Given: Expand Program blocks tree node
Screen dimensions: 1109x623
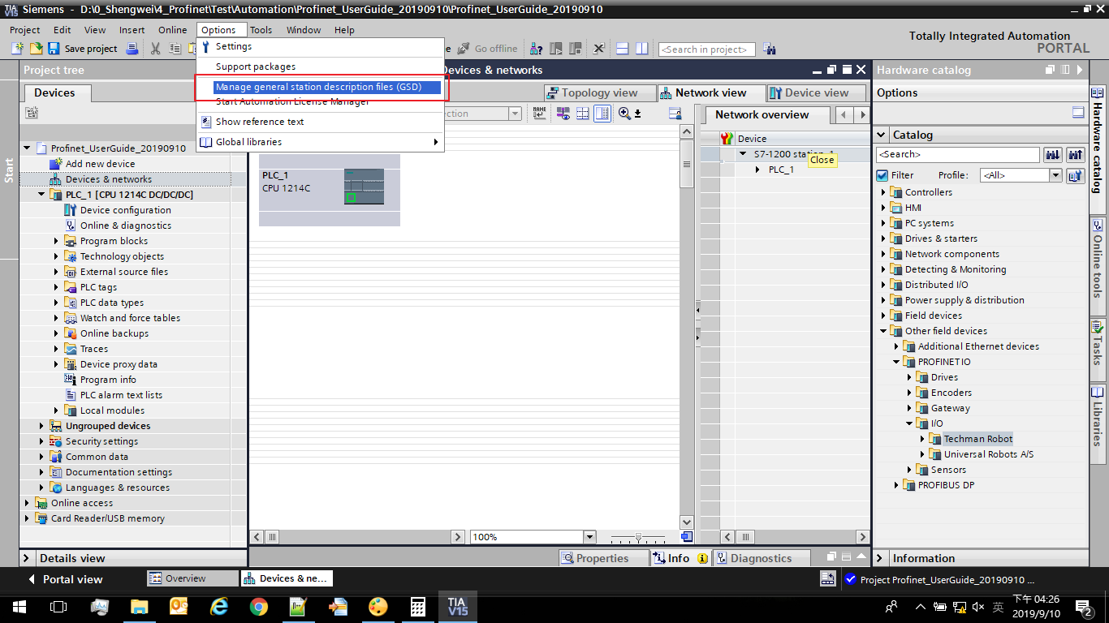Looking at the screenshot, I should (56, 241).
